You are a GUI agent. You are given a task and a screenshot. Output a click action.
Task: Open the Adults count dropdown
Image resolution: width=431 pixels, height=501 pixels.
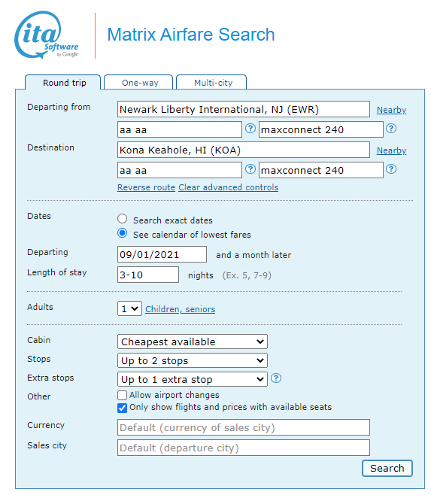129,308
